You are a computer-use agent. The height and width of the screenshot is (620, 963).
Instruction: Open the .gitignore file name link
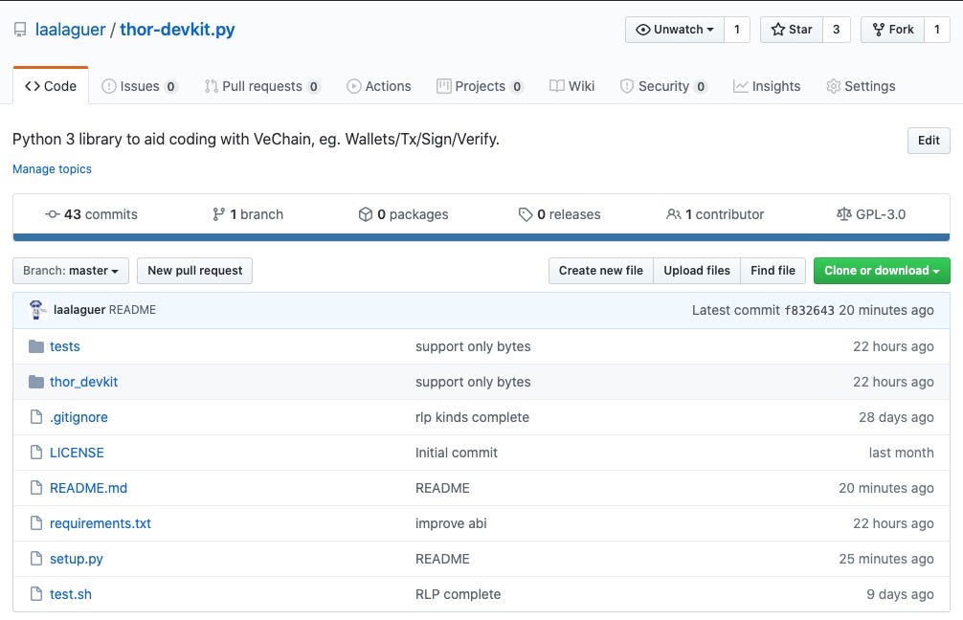click(x=78, y=417)
